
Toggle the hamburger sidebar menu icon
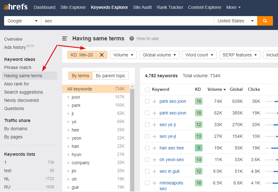64,38
